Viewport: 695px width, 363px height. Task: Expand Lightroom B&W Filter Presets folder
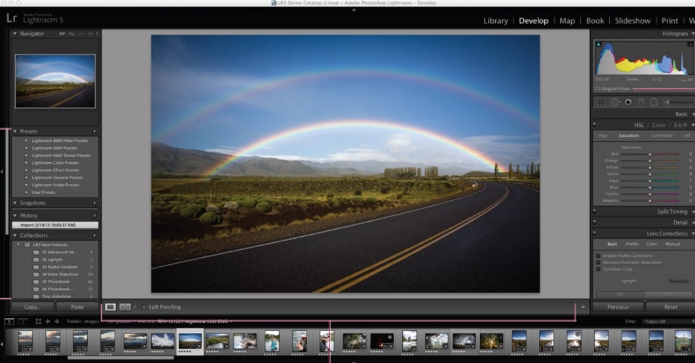pos(26,141)
